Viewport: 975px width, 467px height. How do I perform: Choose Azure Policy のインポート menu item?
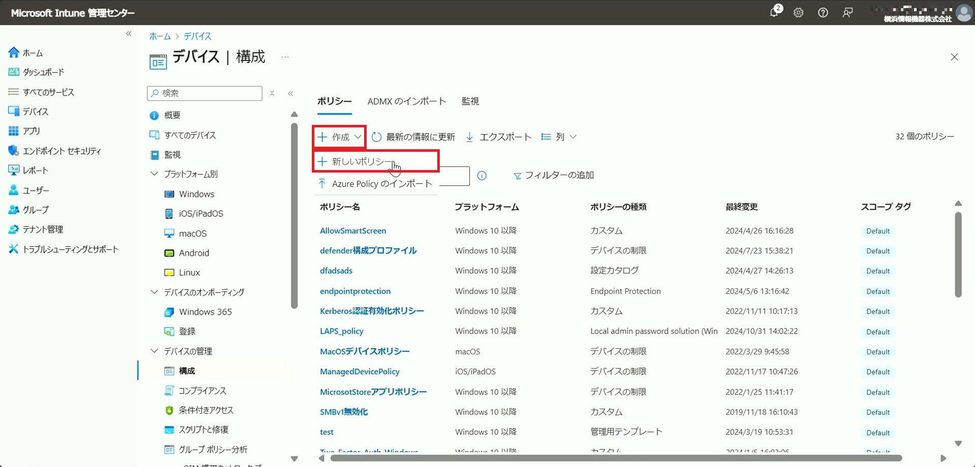pos(375,184)
